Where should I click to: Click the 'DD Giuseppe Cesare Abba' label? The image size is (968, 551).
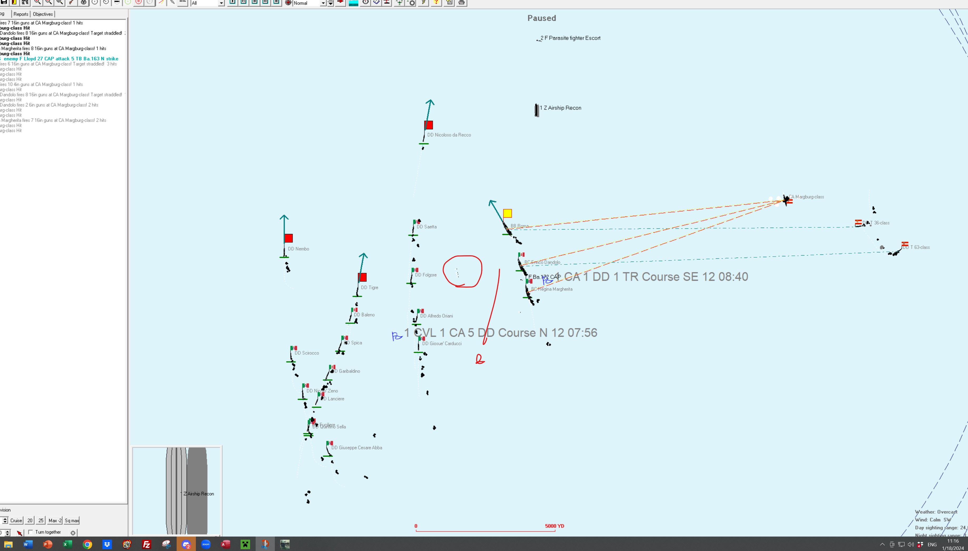[356, 448]
